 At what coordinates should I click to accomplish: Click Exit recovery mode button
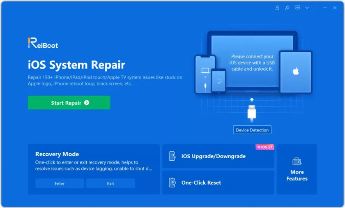pyautogui.click(x=110, y=183)
